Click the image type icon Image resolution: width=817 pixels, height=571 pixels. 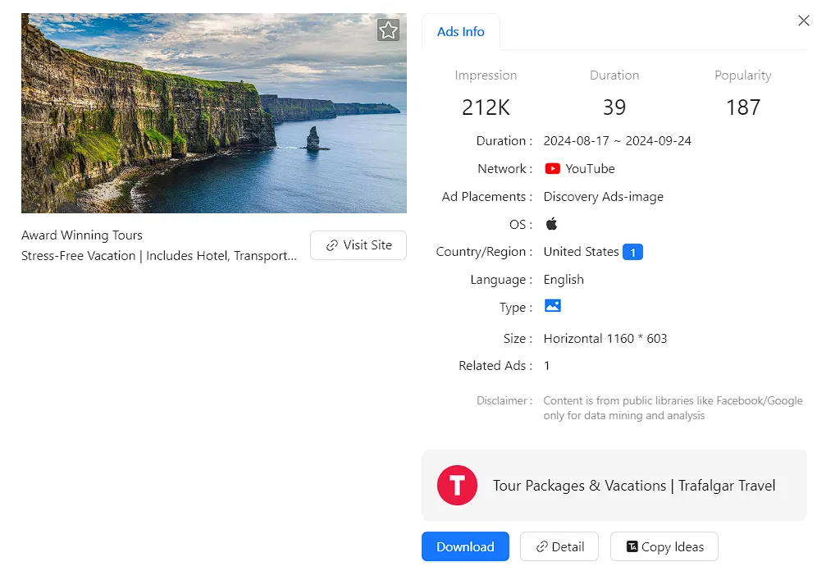tap(552, 306)
